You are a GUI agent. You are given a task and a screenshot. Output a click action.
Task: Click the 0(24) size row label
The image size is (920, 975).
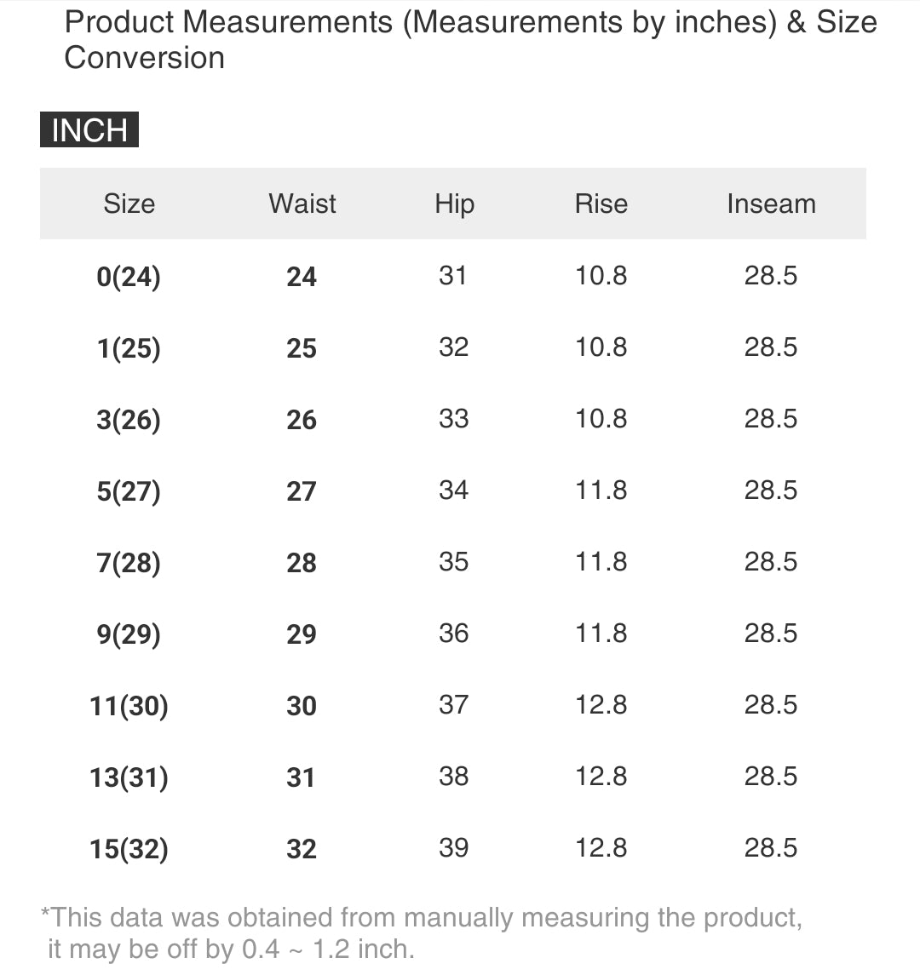[129, 277]
